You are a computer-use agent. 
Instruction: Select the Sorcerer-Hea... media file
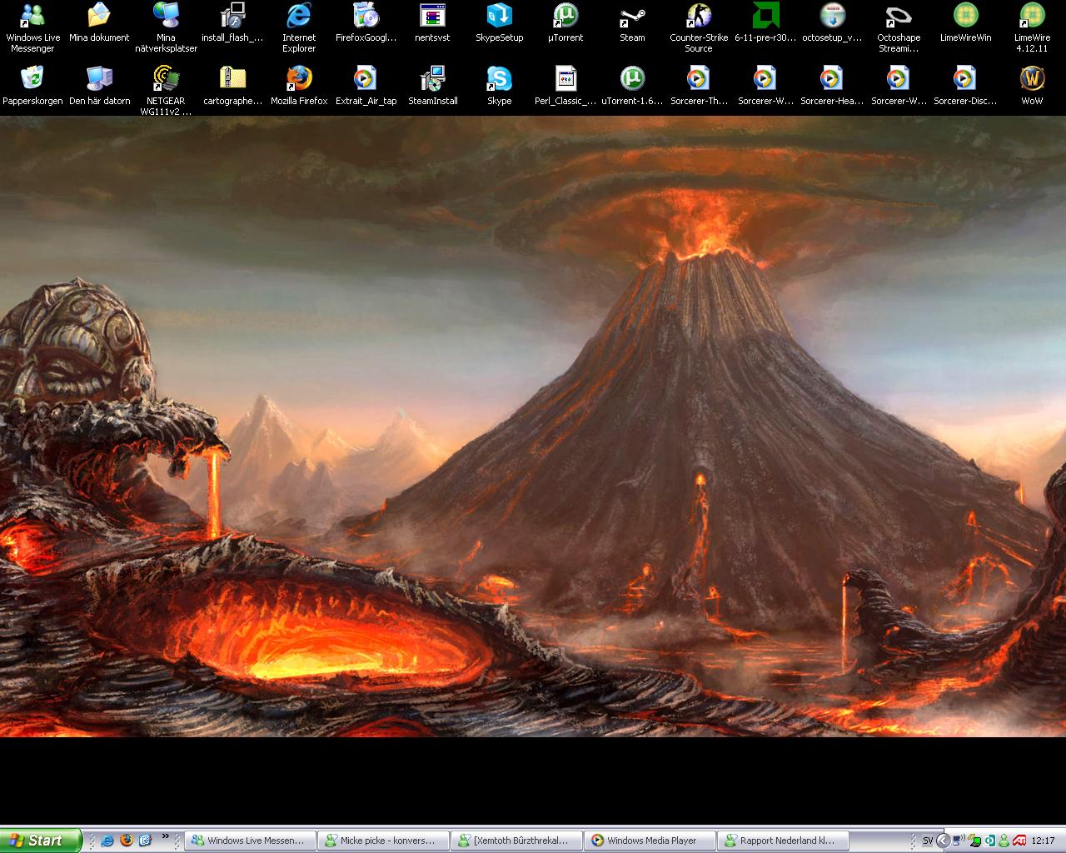click(832, 85)
